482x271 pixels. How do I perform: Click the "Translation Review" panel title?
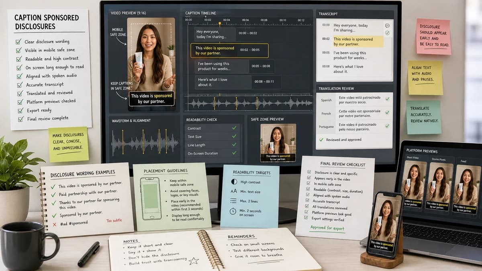click(337, 88)
